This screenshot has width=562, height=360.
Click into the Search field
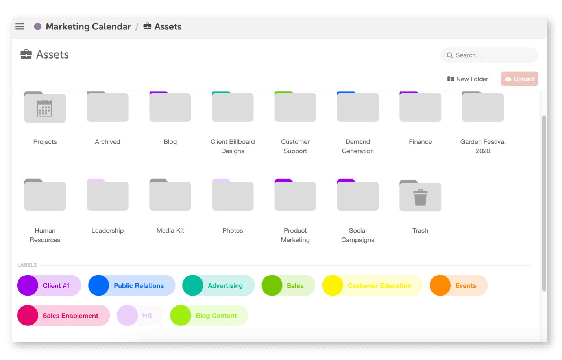click(x=489, y=55)
